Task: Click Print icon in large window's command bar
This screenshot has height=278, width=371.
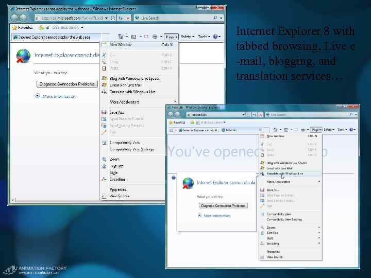Action: (155, 37)
